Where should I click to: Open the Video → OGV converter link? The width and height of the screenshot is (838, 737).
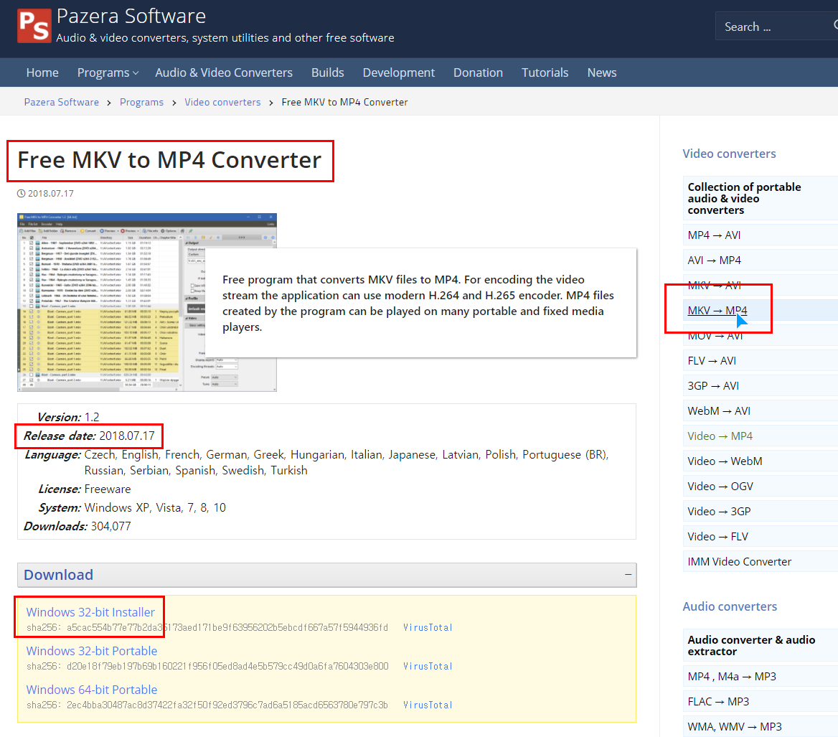point(720,487)
